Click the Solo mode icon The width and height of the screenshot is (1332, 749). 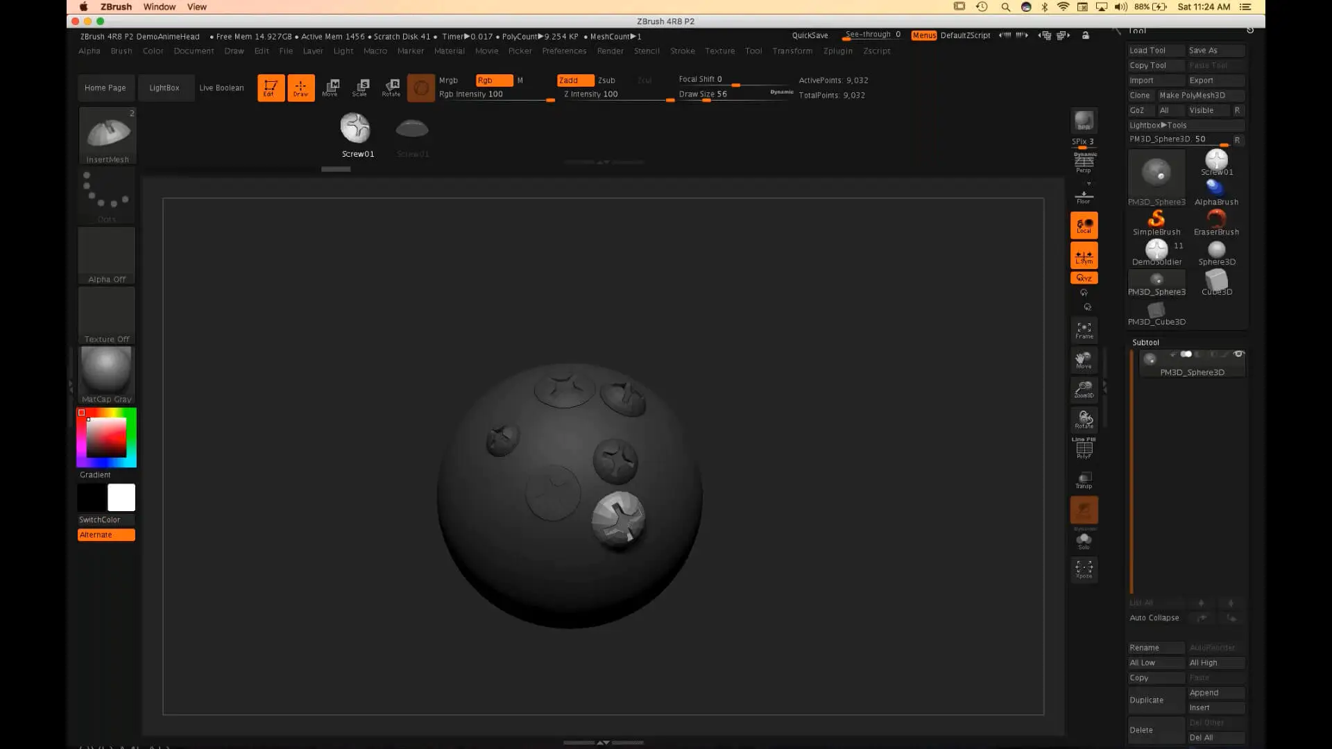pyautogui.click(x=1084, y=541)
